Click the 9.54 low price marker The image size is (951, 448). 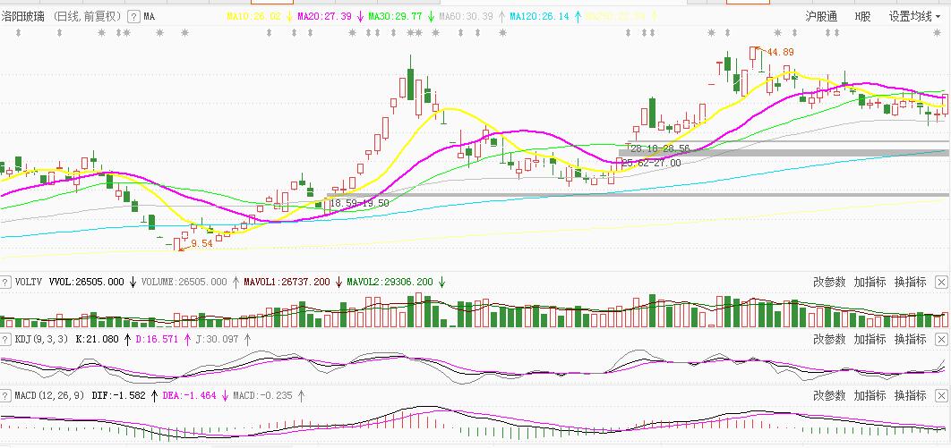[x=201, y=243]
